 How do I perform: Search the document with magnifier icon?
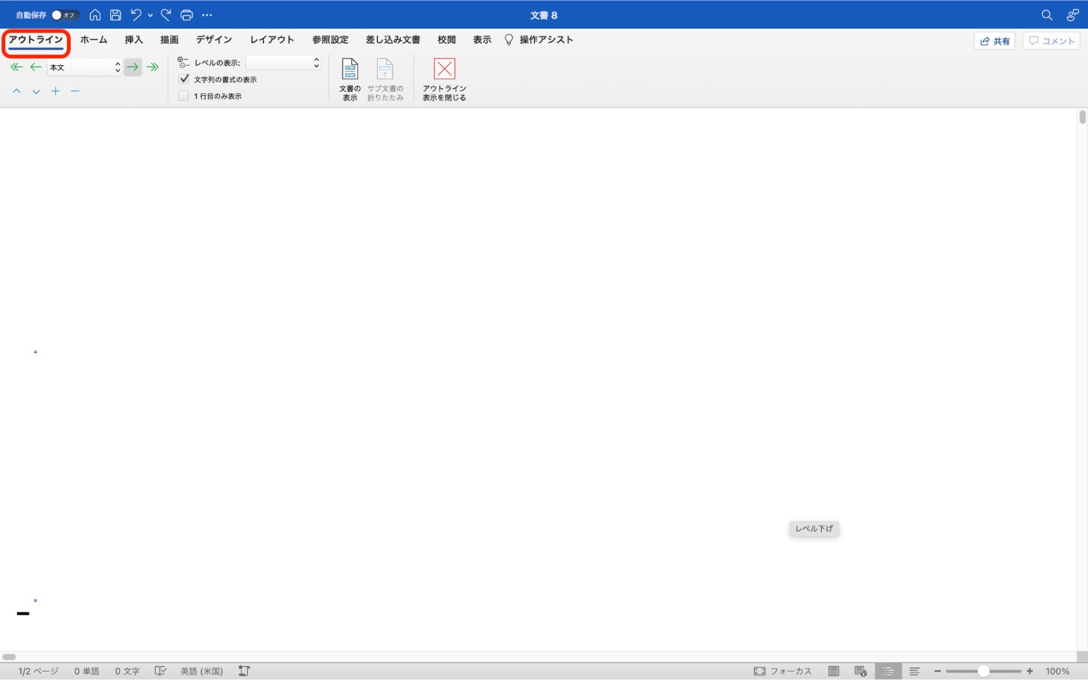point(1047,15)
